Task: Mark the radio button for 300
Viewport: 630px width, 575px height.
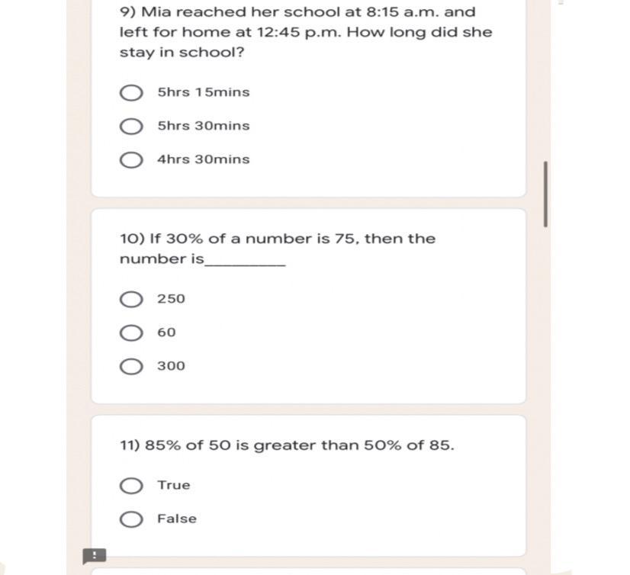Action: tap(131, 366)
